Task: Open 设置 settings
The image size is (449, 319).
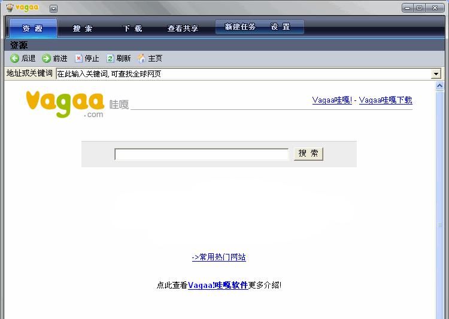Action: click(281, 27)
